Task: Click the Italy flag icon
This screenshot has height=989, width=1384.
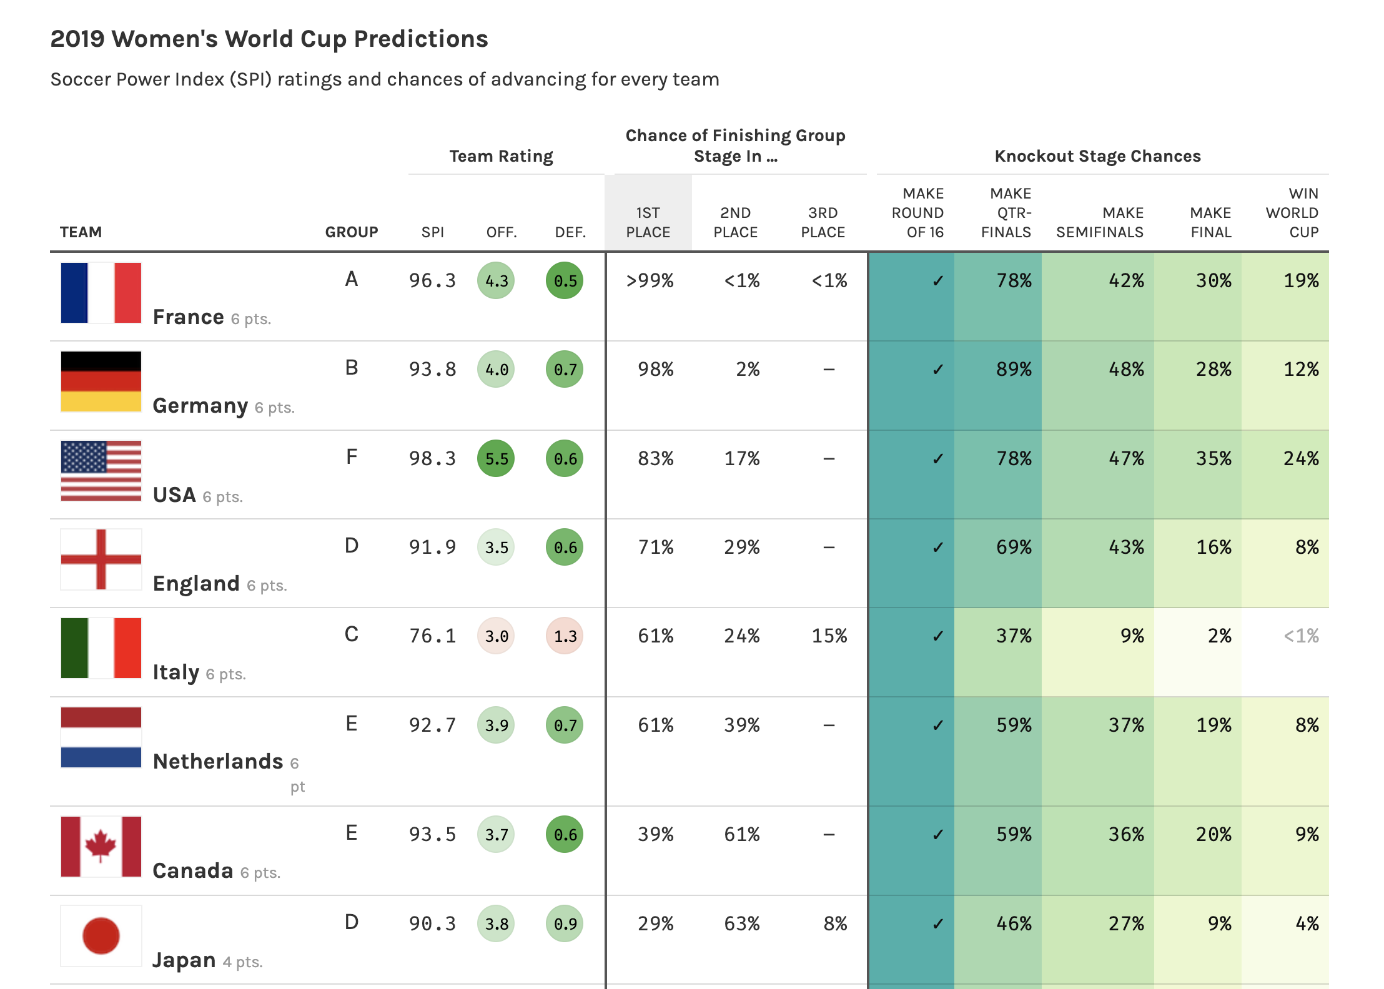Action: [101, 648]
